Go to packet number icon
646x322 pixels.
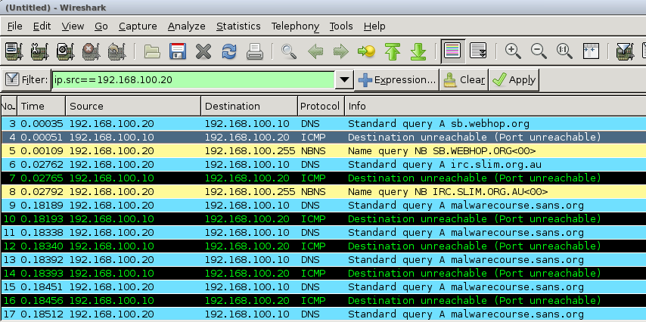[x=366, y=51]
